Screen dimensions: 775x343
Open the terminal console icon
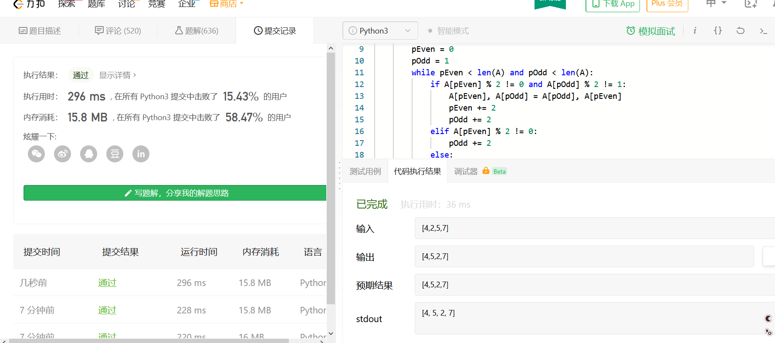(x=763, y=31)
